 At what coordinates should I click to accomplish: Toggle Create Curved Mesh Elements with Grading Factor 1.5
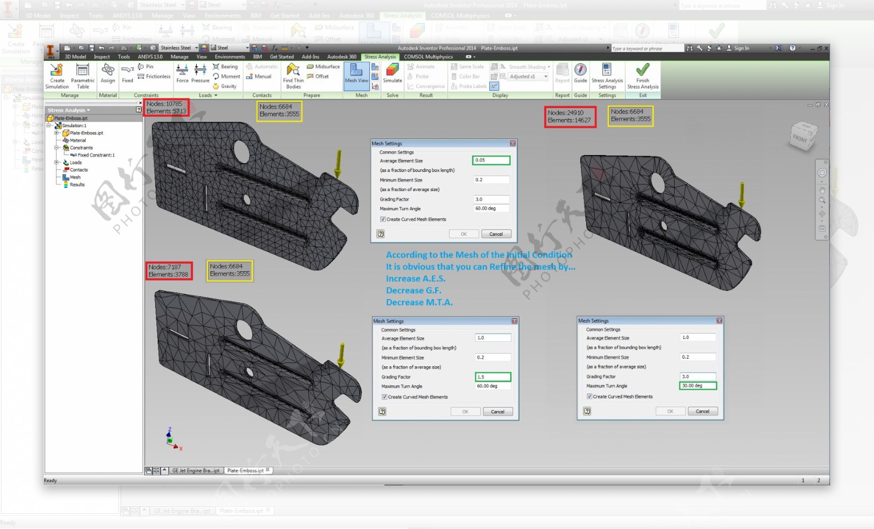point(385,397)
